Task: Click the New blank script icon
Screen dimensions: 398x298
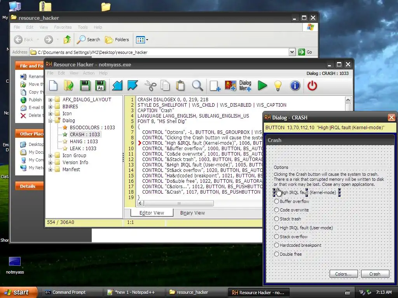Action: 53,85
